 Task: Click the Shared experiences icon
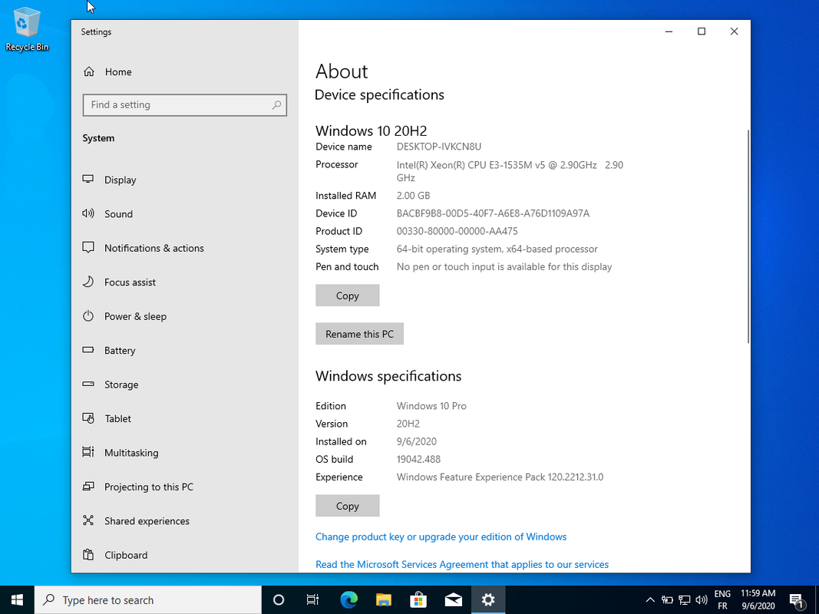click(88, 520)
